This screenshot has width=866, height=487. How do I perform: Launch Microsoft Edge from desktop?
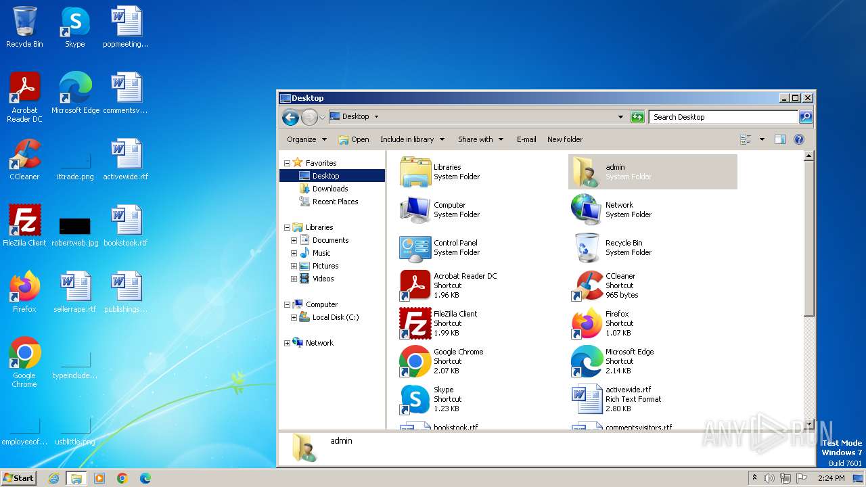tap(75, 93)
